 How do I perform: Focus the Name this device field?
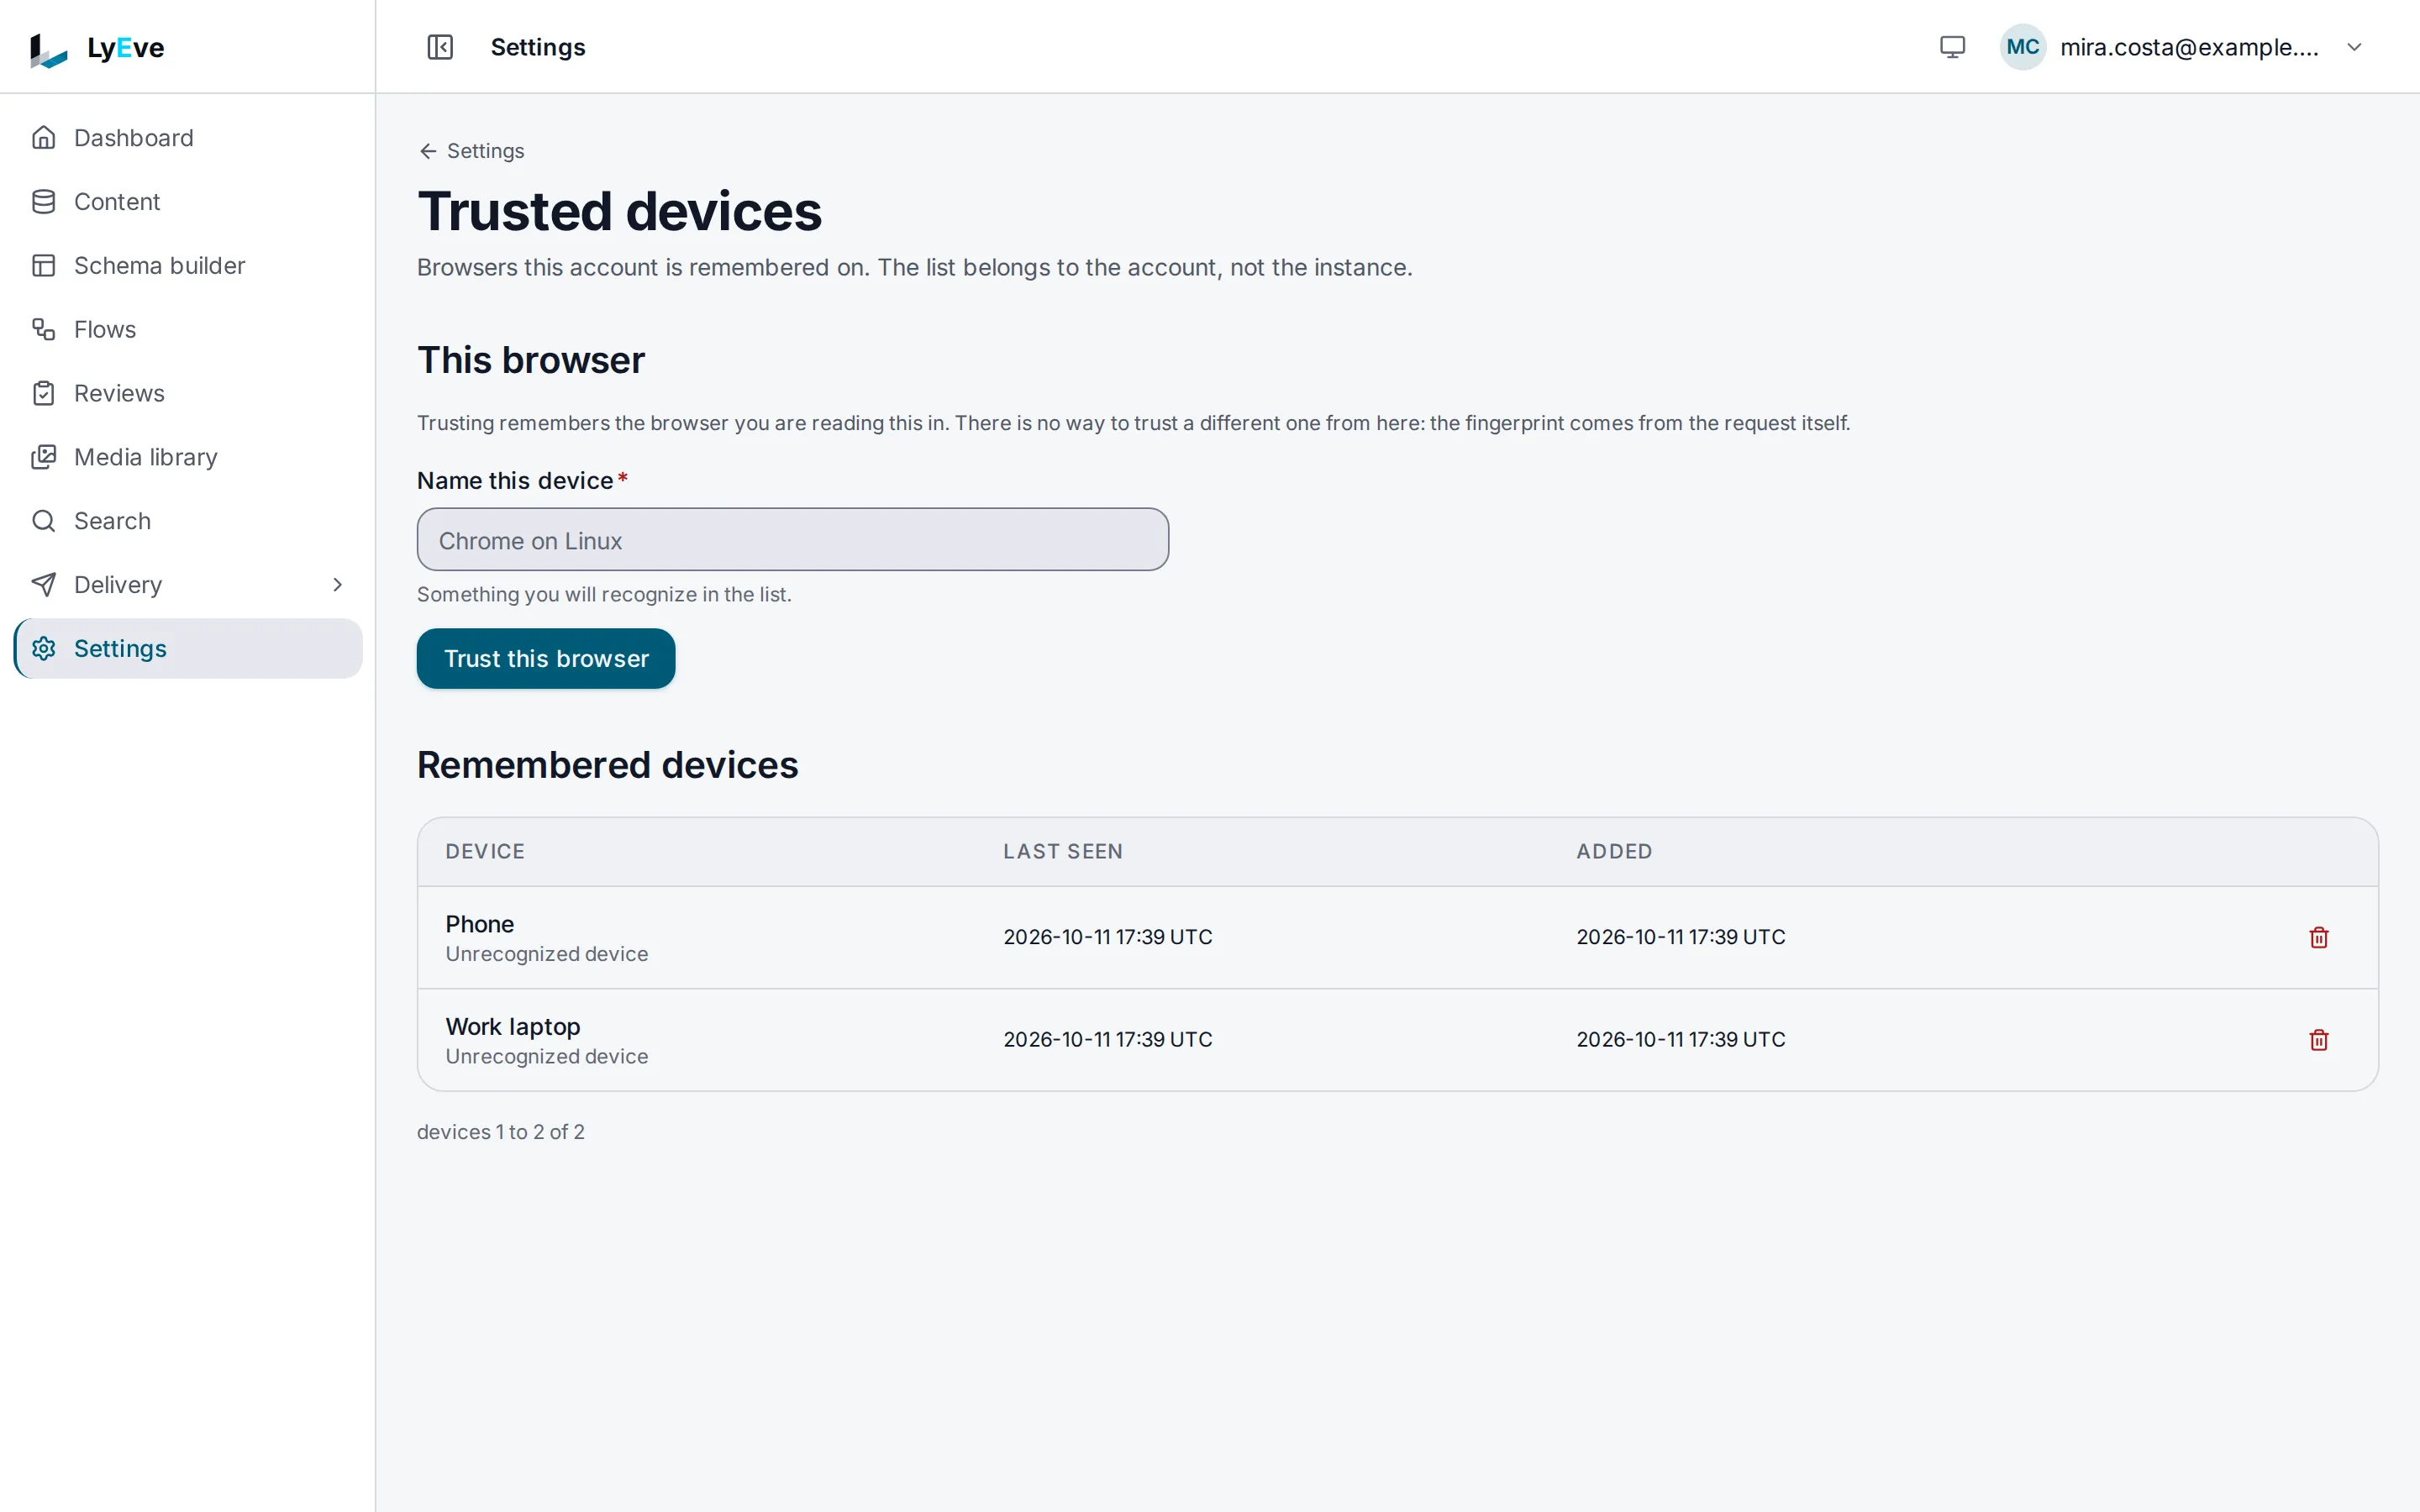pyautogui.click(x=792, y=540)
